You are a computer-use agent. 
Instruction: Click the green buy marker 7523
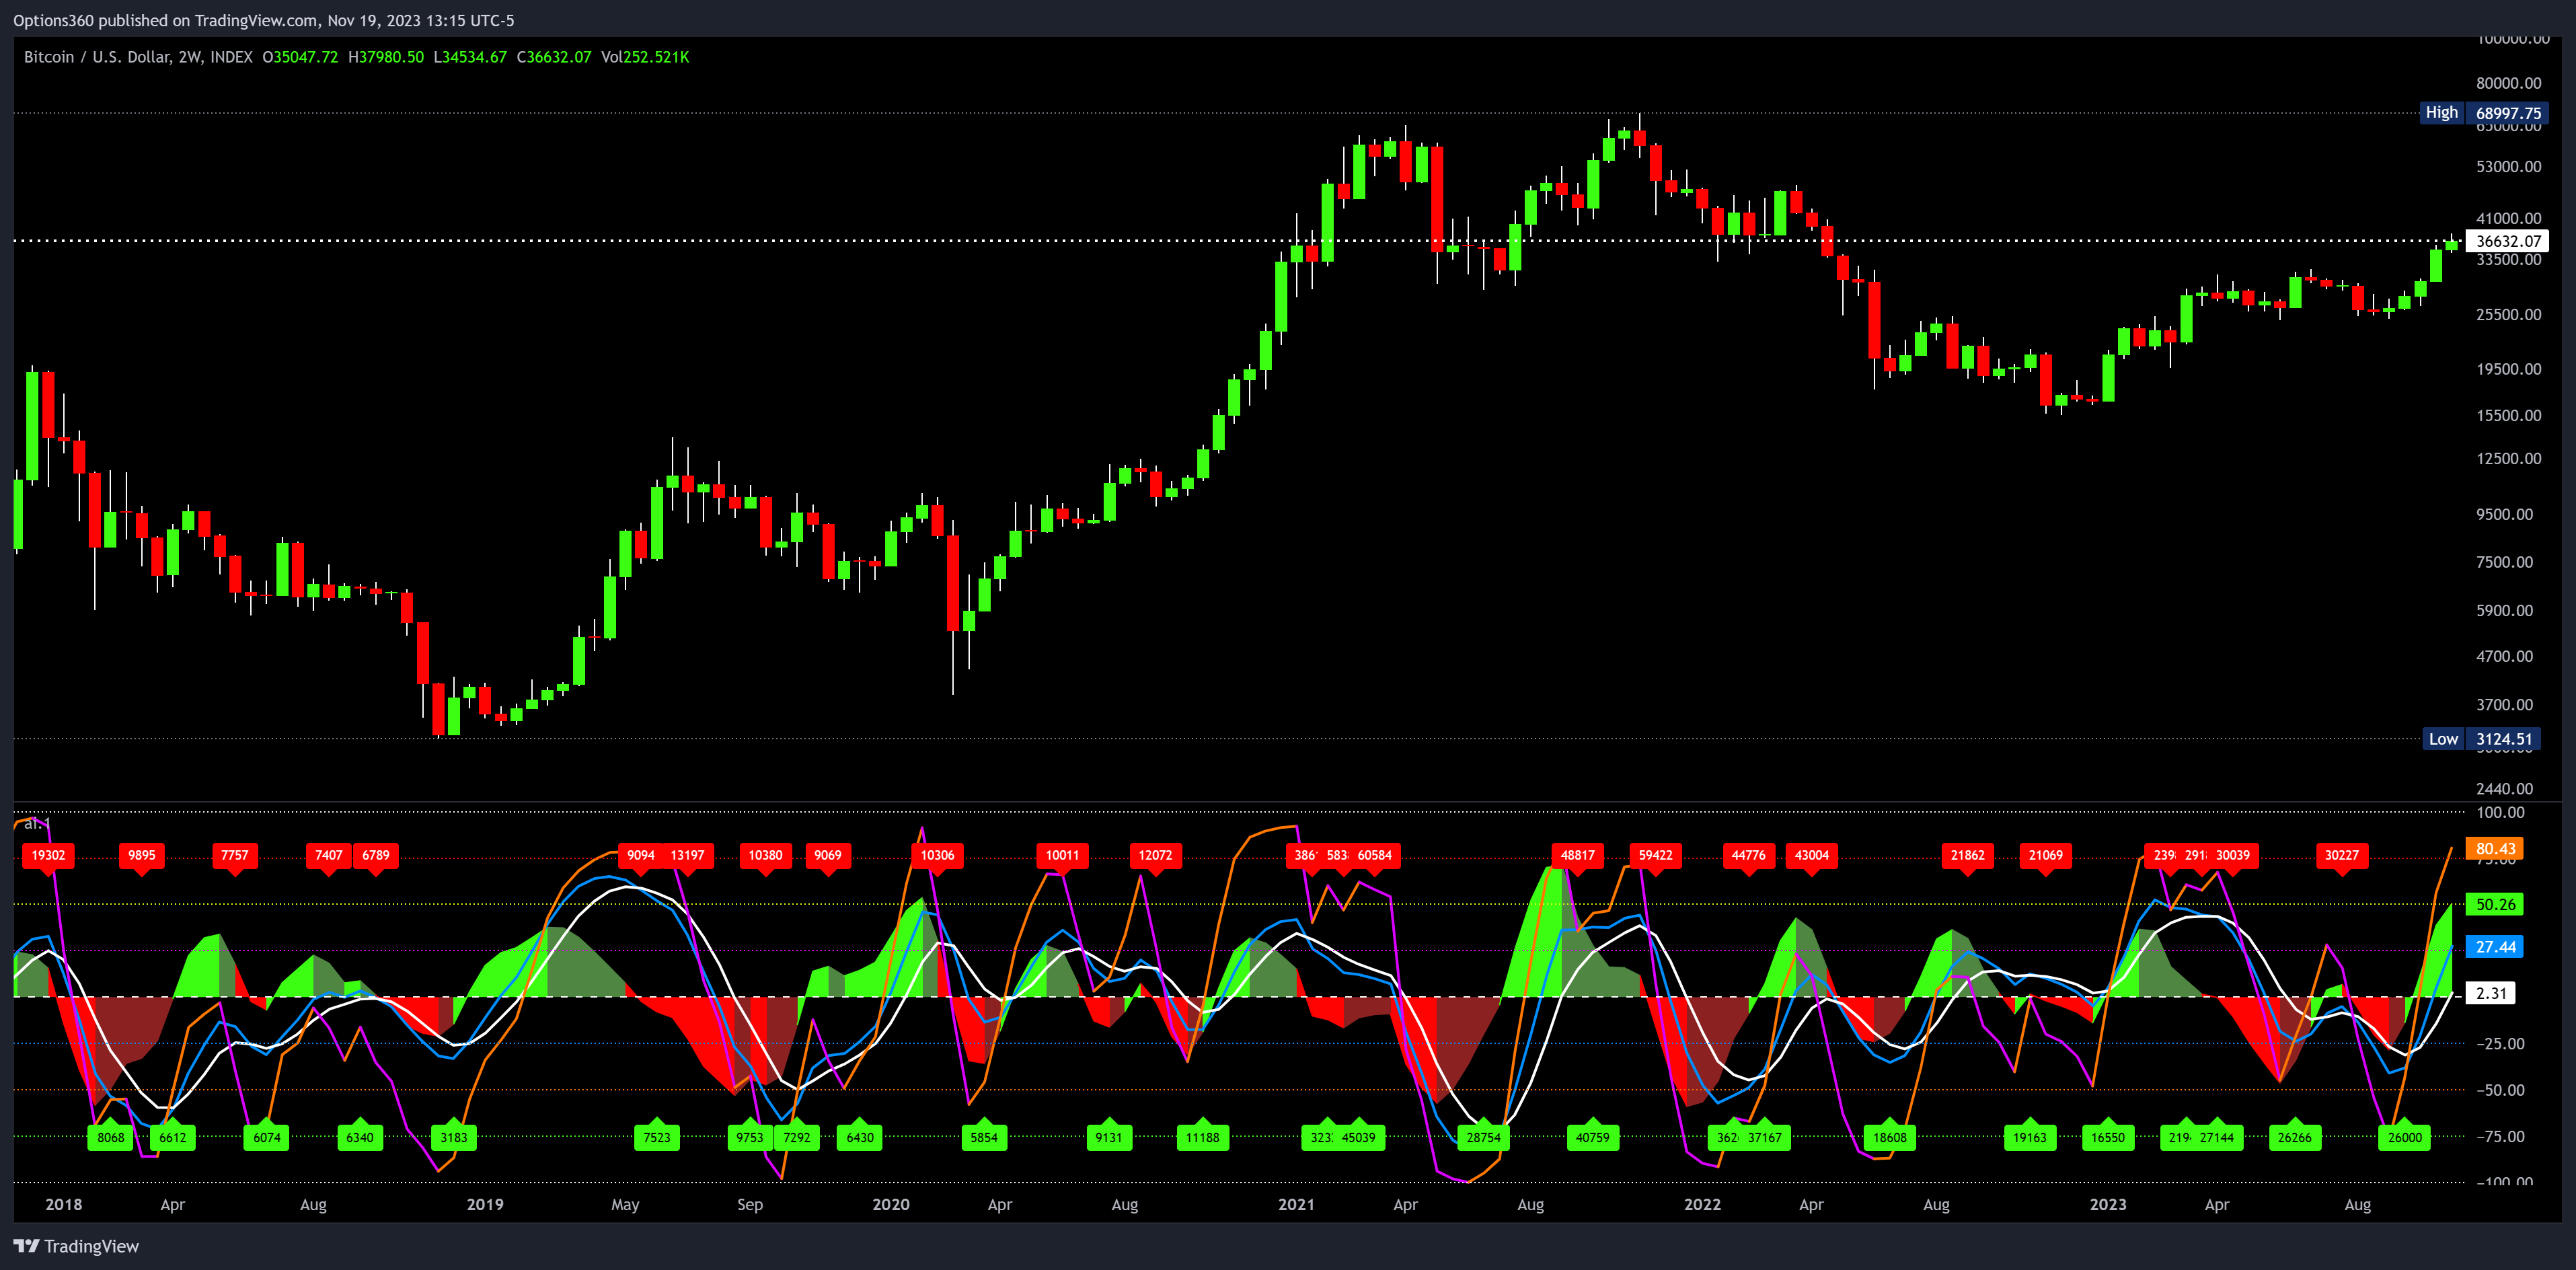tap(657, 1137)
